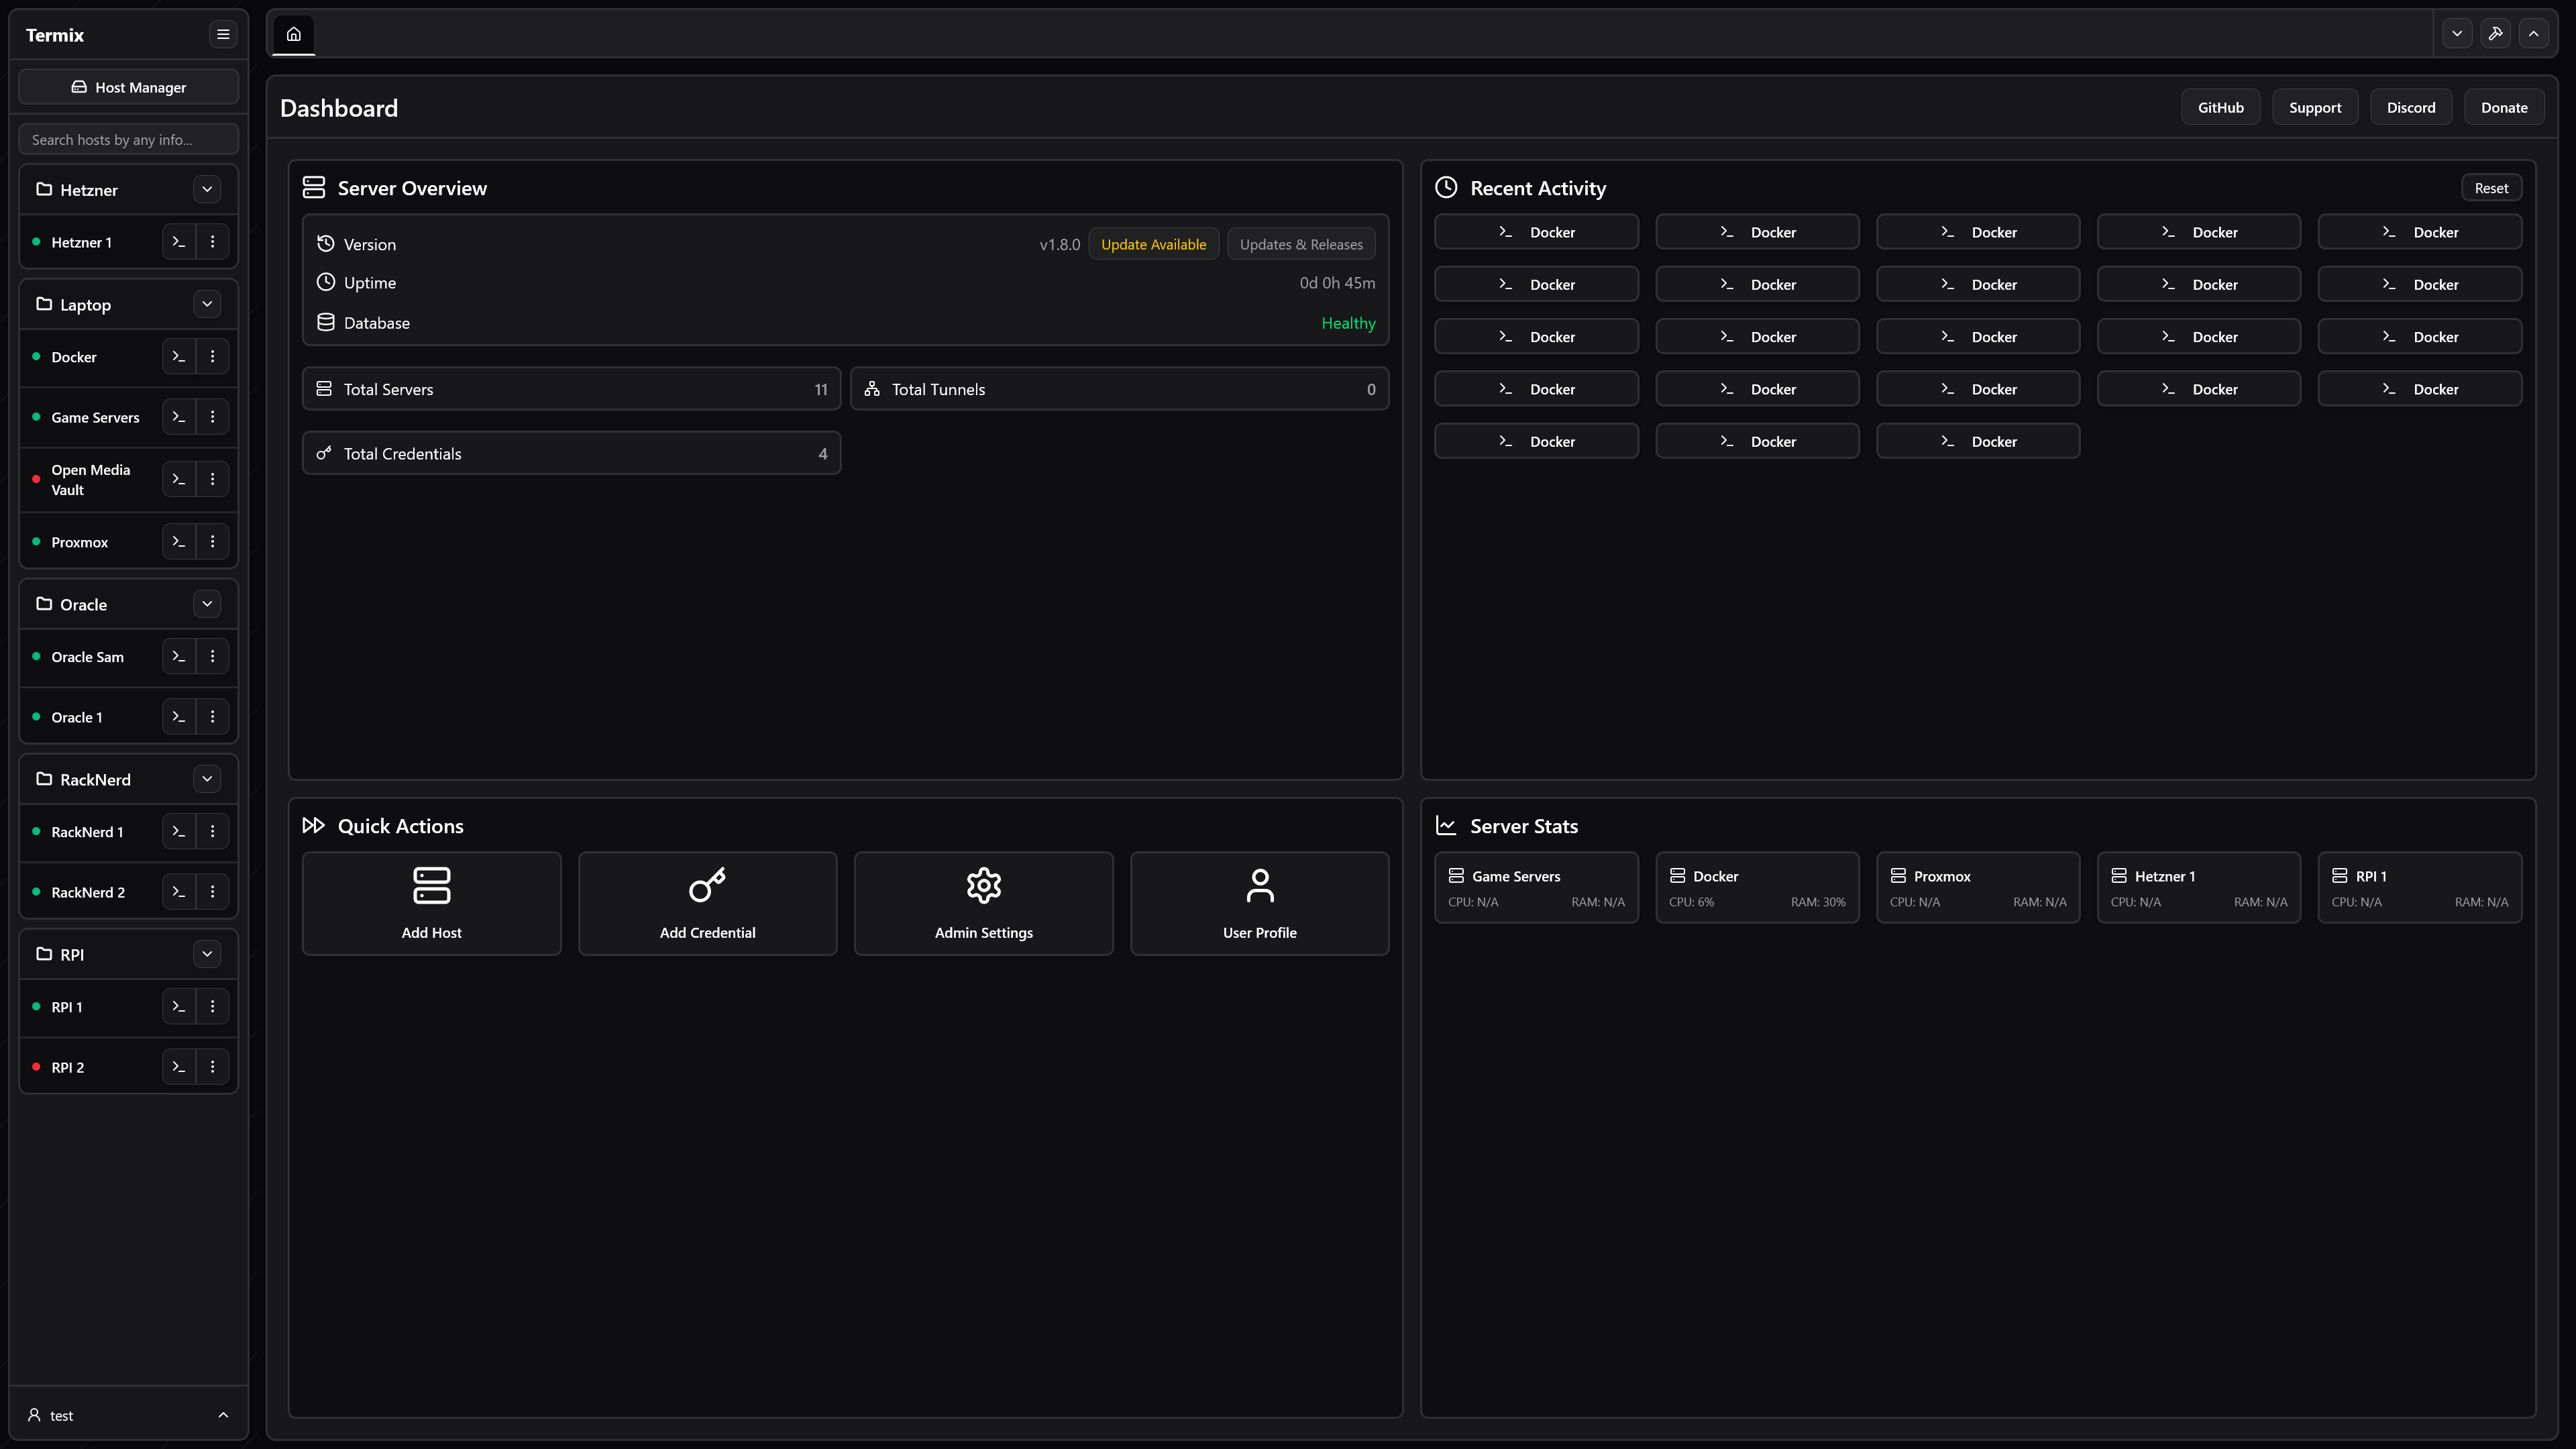Open options menu for Proxmox host

pyautogui.click(x=212, y=542)
